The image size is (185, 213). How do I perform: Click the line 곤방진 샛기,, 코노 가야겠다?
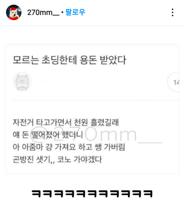tap(57, 159)
